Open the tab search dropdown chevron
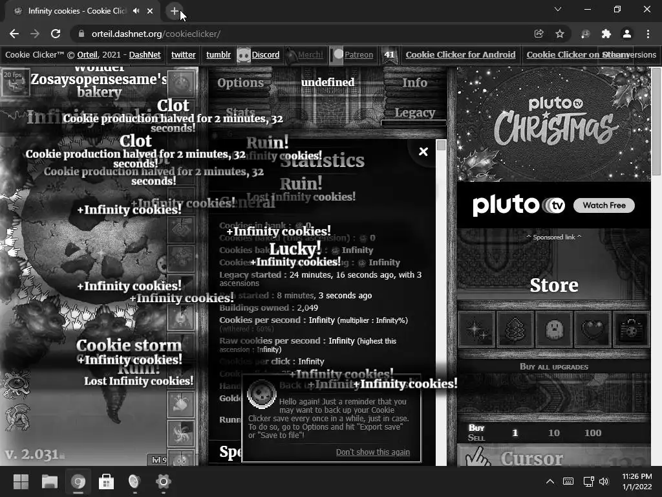Viewport: 662px width, 497px height. [558, 9]
